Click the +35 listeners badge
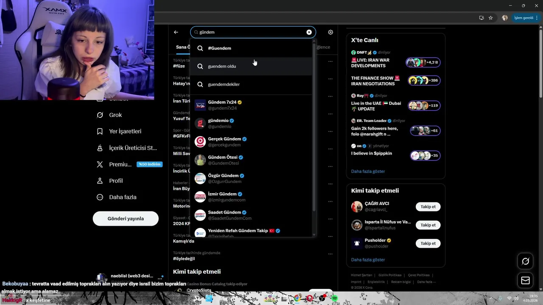Screen dimensions: 543x305 [425, 155]
